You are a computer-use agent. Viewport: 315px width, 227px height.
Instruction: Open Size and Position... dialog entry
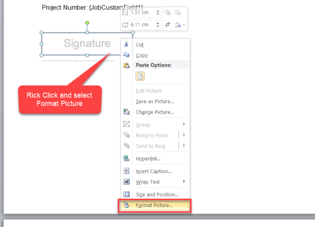[157, 194]
